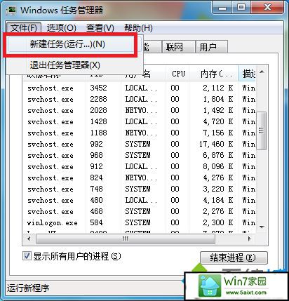The height and width of the screenshot is (301, 289).
Task: Click the 结束进程(E) button
Action: (234, 257)
